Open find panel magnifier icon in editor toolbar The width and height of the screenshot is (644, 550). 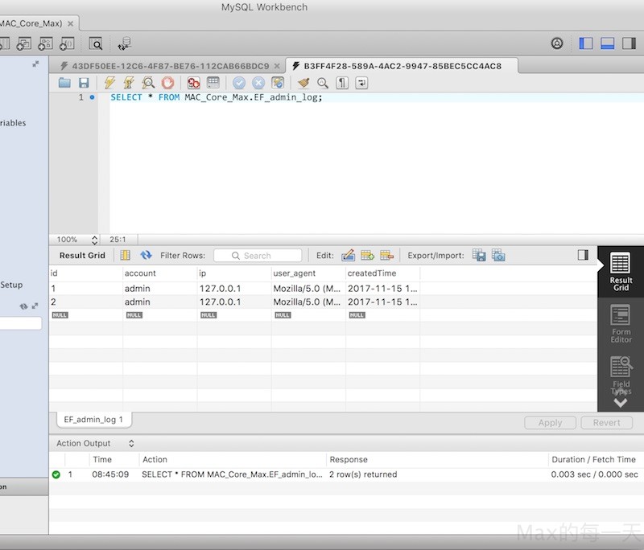pyautogui.click(x=323, y=83)
